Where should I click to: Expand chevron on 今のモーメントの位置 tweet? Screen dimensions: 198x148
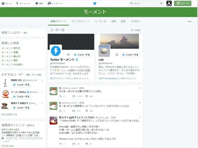pyautogui.click(x=140, y=88)
